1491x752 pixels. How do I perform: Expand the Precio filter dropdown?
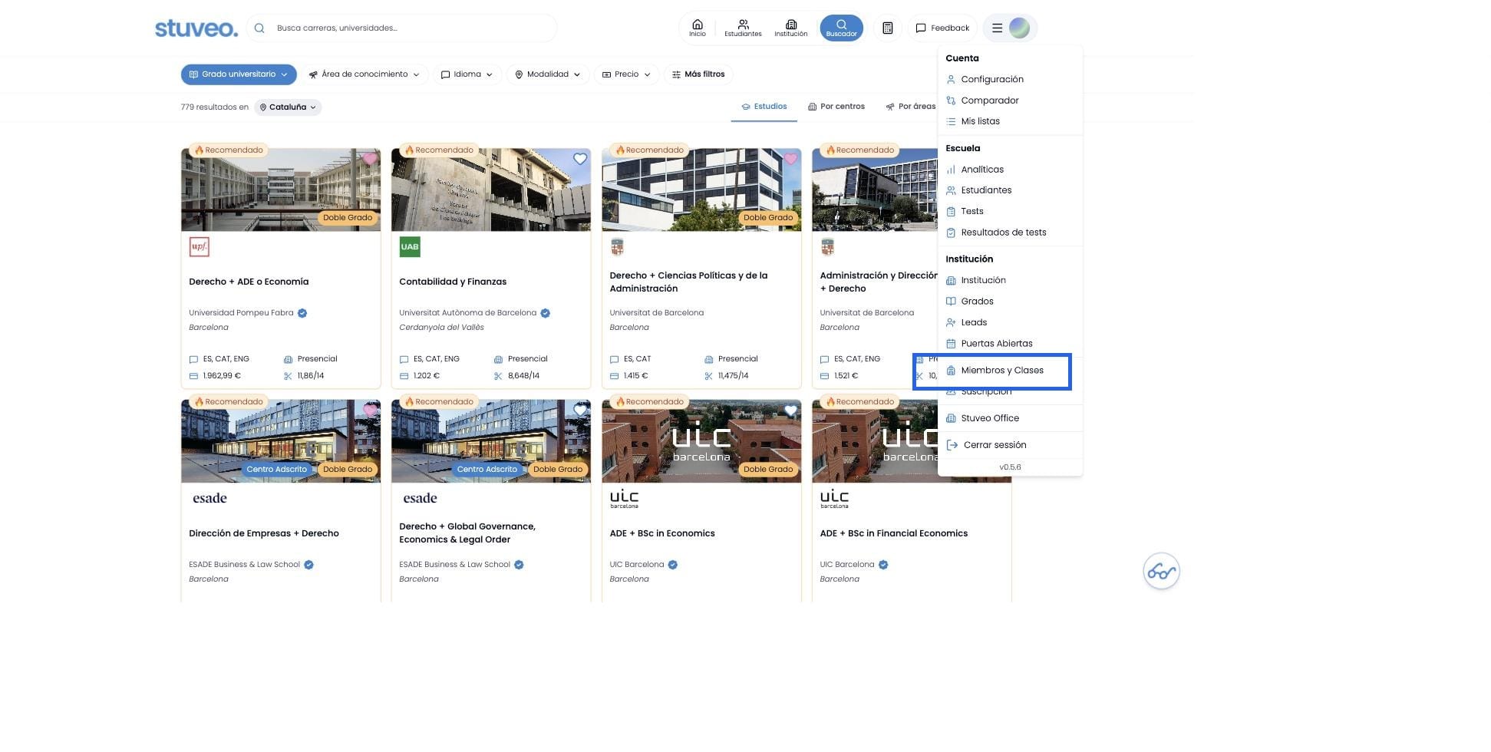(x=626, y=74)
